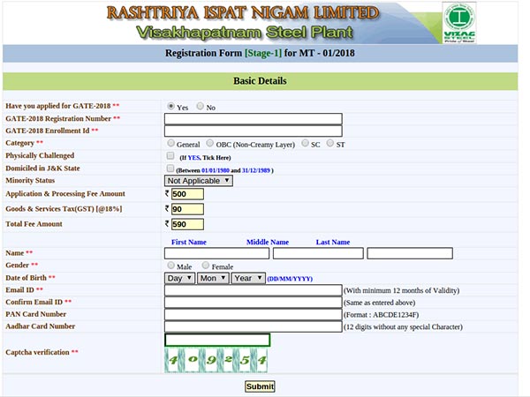Select Yes for GATE-2018 applied

coord(171,107)
